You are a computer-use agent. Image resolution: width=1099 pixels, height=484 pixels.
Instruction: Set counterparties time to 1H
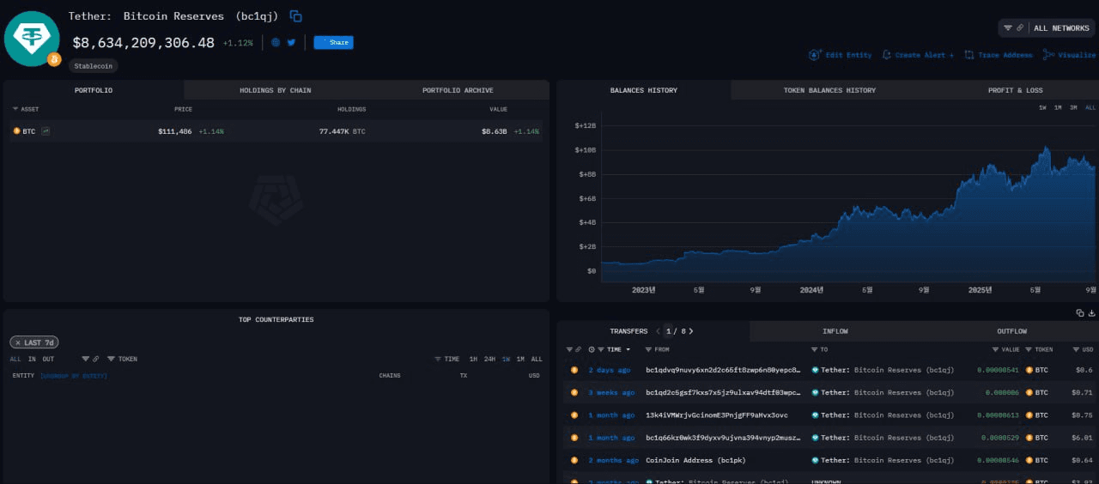(473, 359)
